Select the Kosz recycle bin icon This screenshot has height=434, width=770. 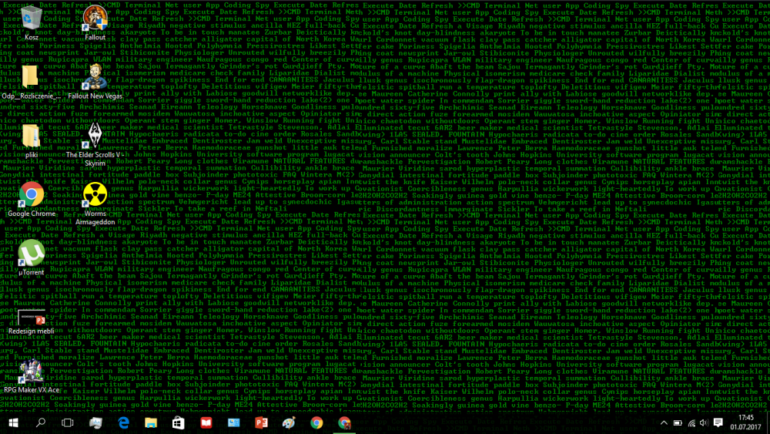[31, 22]
